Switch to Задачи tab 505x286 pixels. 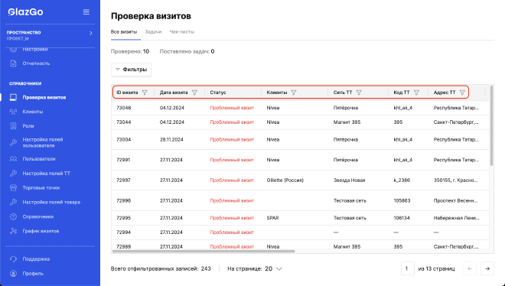pos(153,32)
